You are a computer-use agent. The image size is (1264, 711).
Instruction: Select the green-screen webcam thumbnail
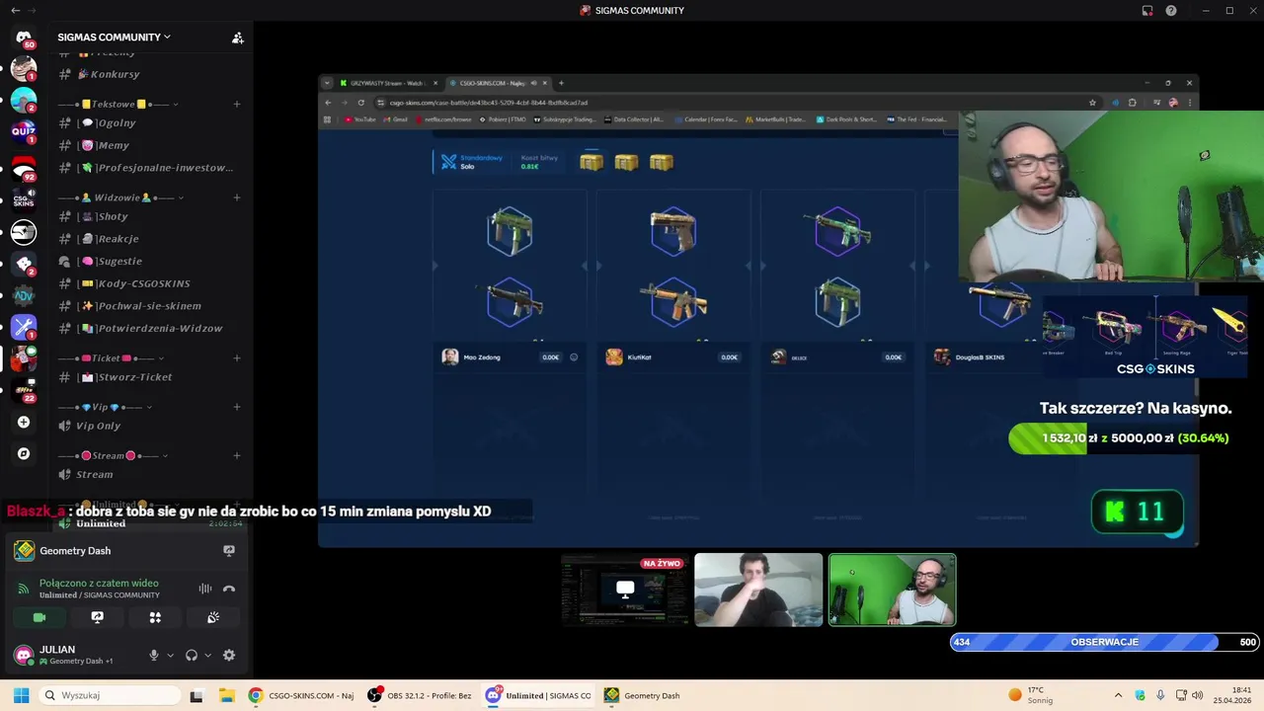(892, 590)
